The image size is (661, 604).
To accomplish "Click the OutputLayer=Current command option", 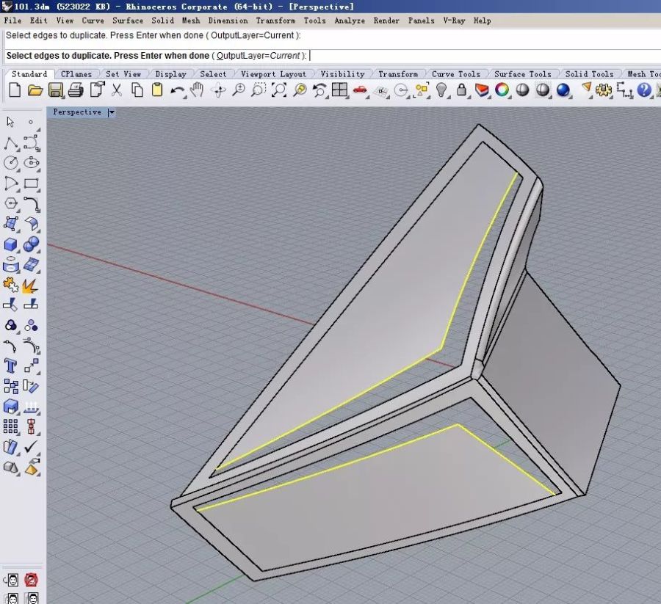I will coord(259,56).
